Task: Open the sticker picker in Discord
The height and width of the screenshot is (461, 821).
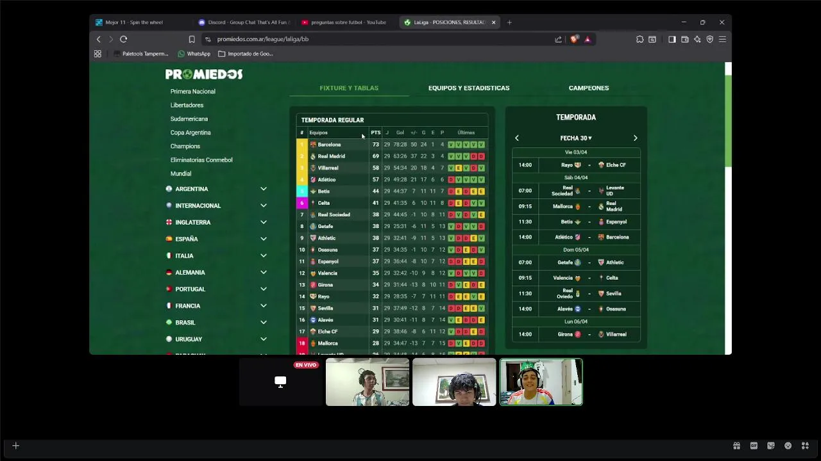Action: 771,446
